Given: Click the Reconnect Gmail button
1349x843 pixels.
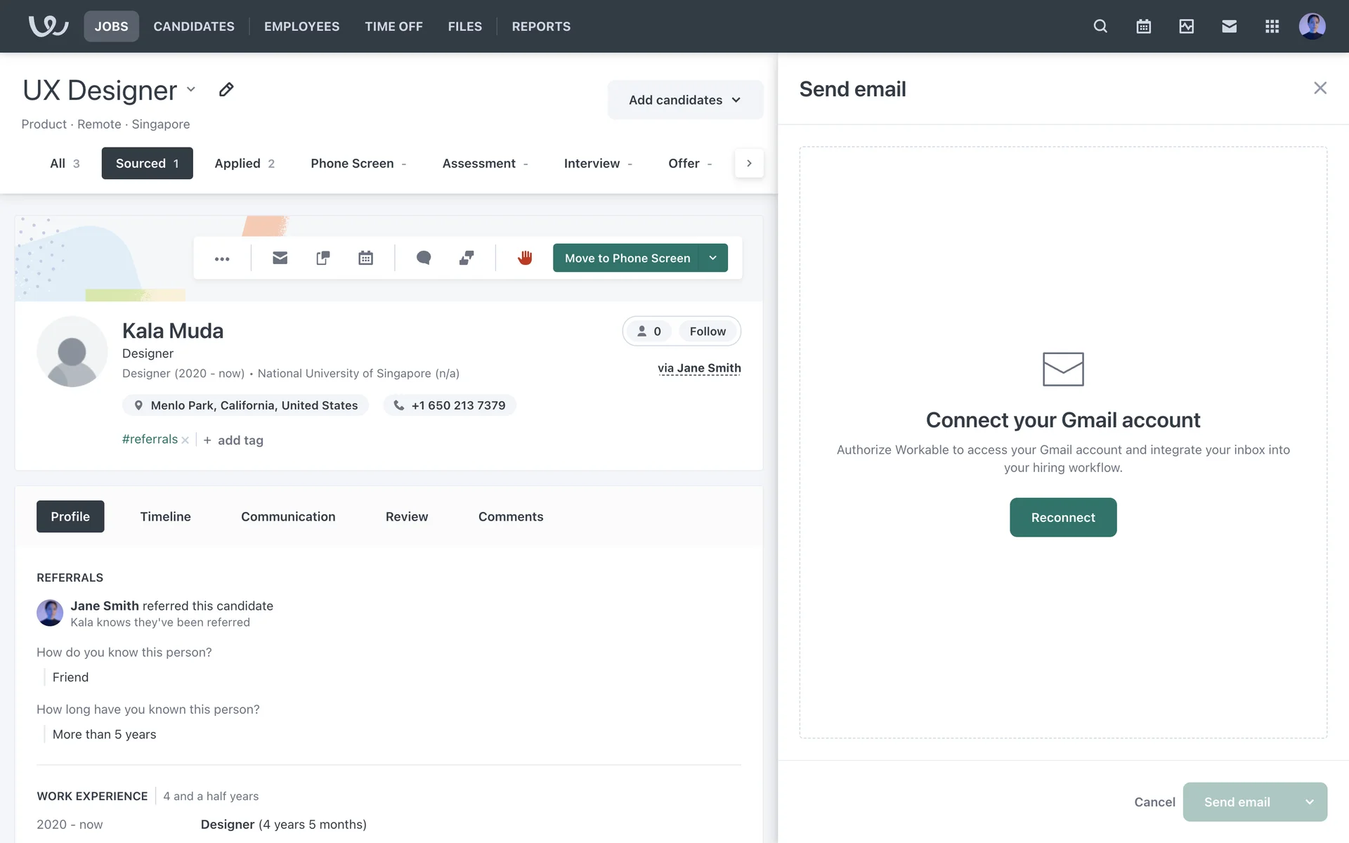Looking at the screenshot, I should pos(1062,518).
